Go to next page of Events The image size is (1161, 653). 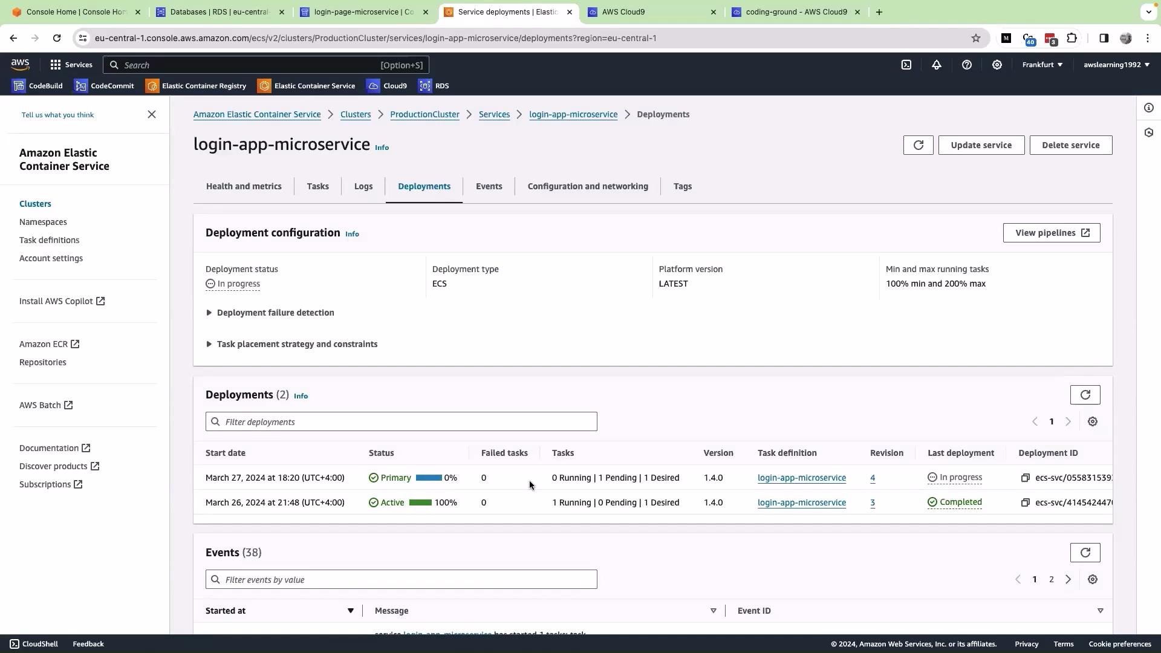click(1068, 580)
